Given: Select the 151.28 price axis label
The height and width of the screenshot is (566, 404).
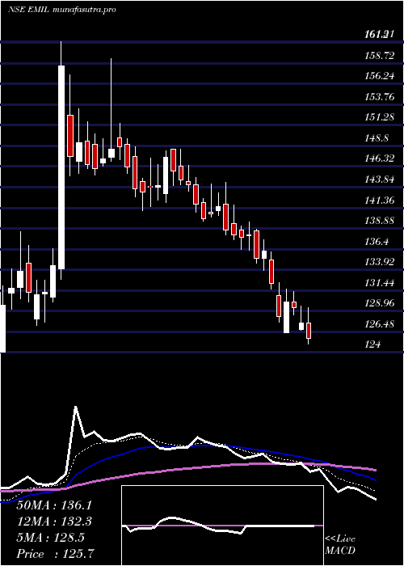Looking at the screenshot, I should tap(379, 117).
